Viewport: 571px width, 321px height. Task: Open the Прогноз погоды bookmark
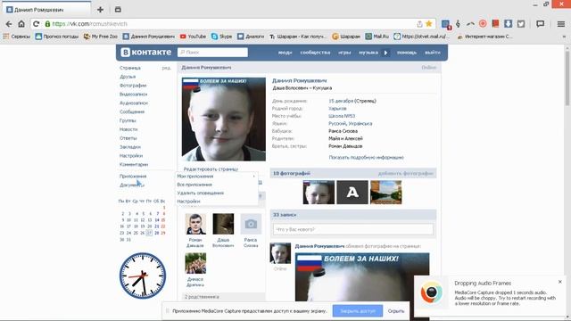pyautogui.click(x=57, y=37)
